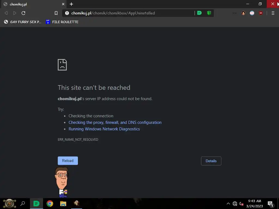Show hidden system tray icons chevron

click(228, 204)
